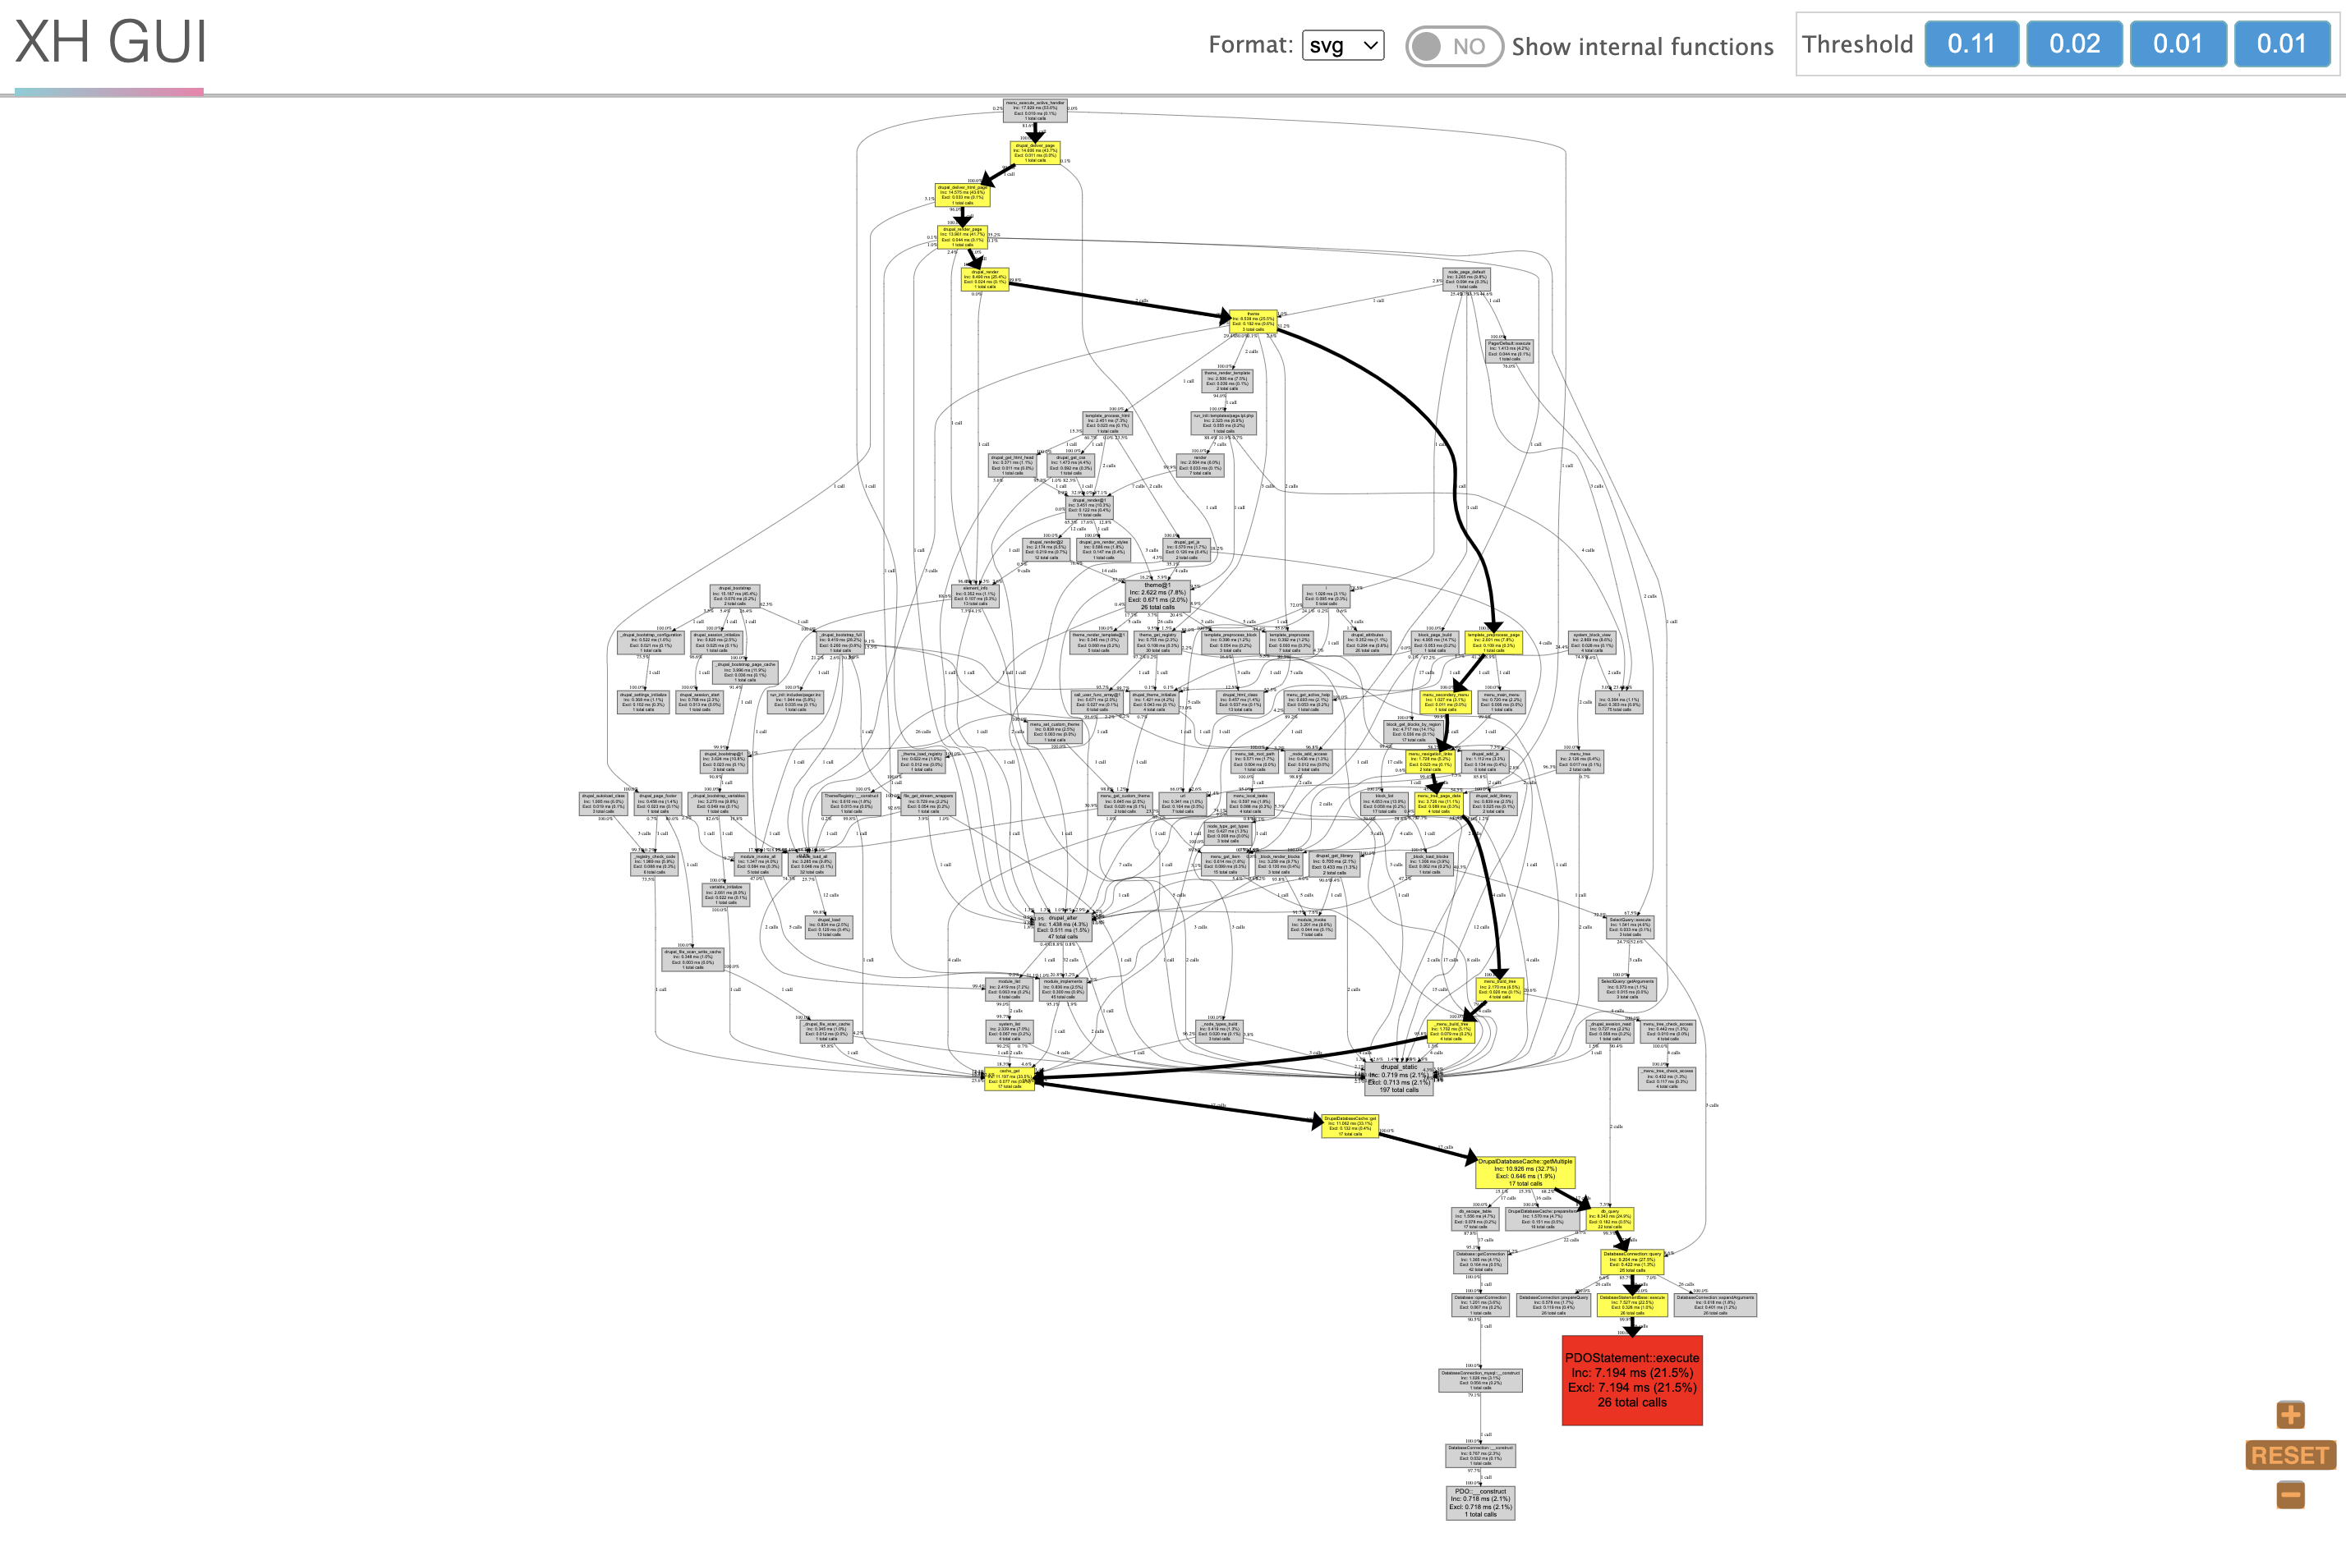Image resolution: width=2346 pixels, height=1542 pixels.
Task: Click the drupal_static node with 197 calls
Action: 1398,1078
